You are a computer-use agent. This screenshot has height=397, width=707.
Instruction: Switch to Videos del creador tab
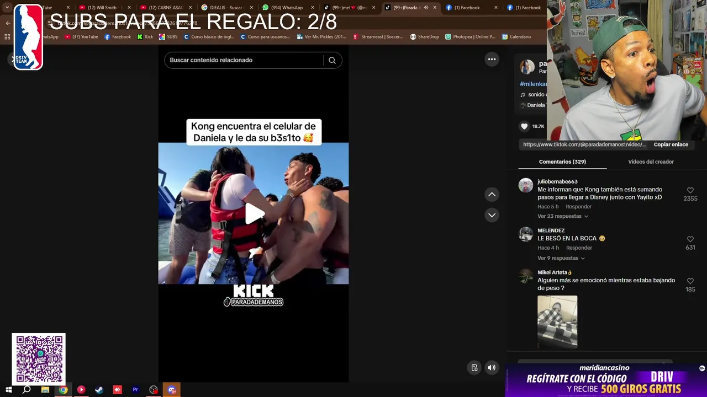tap(651, 162)
